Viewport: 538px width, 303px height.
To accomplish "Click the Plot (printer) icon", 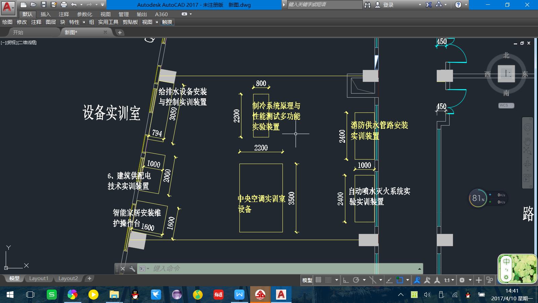I will [x=64, y=4].
